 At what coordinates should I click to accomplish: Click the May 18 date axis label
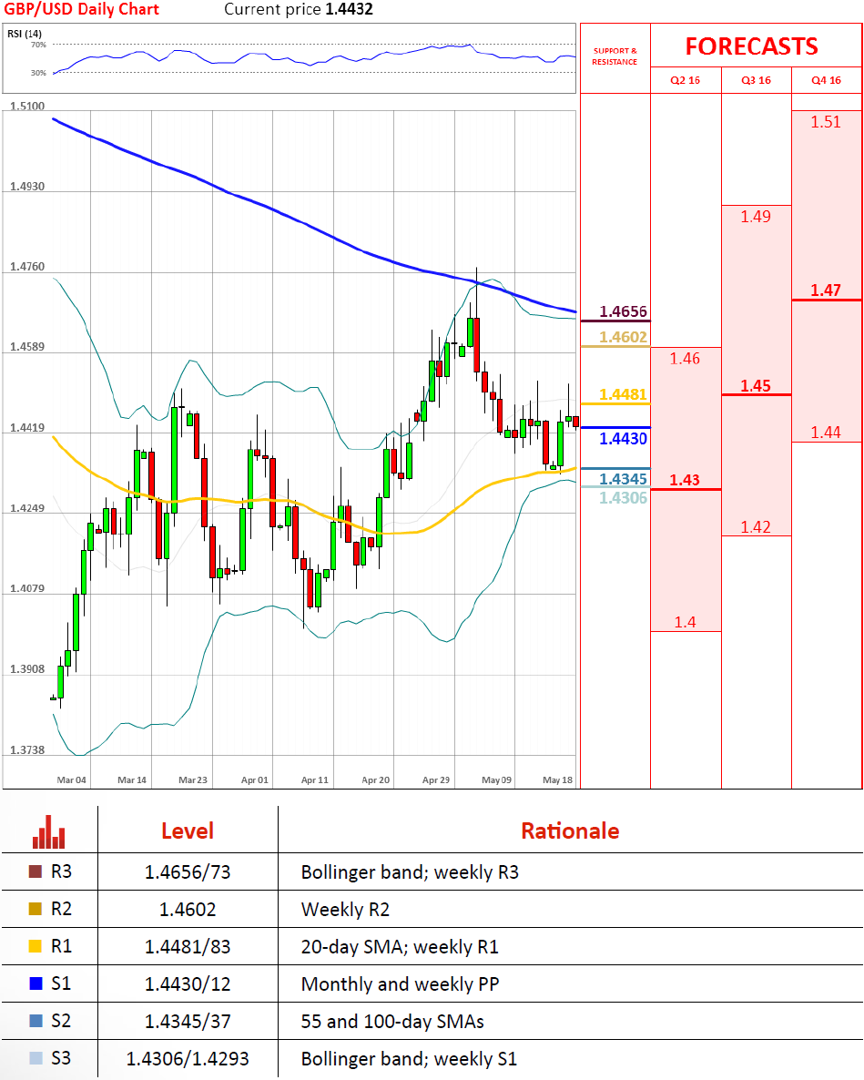click(558, 779)
